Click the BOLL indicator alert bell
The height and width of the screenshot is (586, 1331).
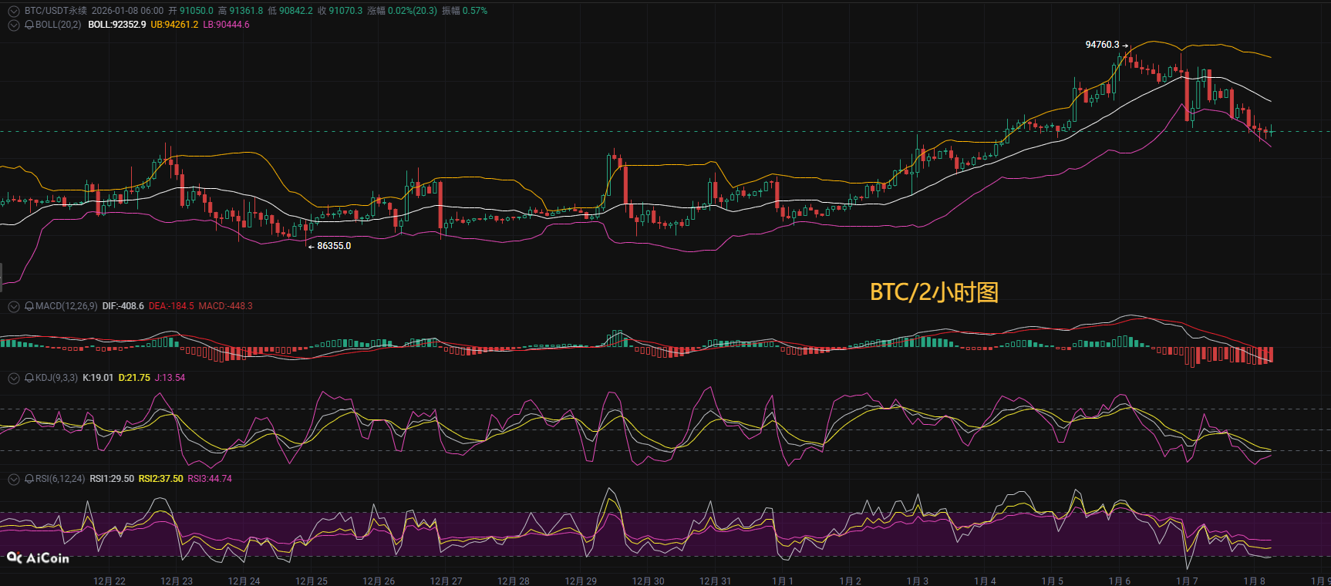coord(29,25)
